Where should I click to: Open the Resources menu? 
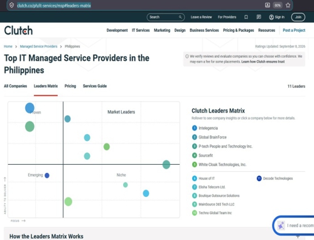(266, 30)
